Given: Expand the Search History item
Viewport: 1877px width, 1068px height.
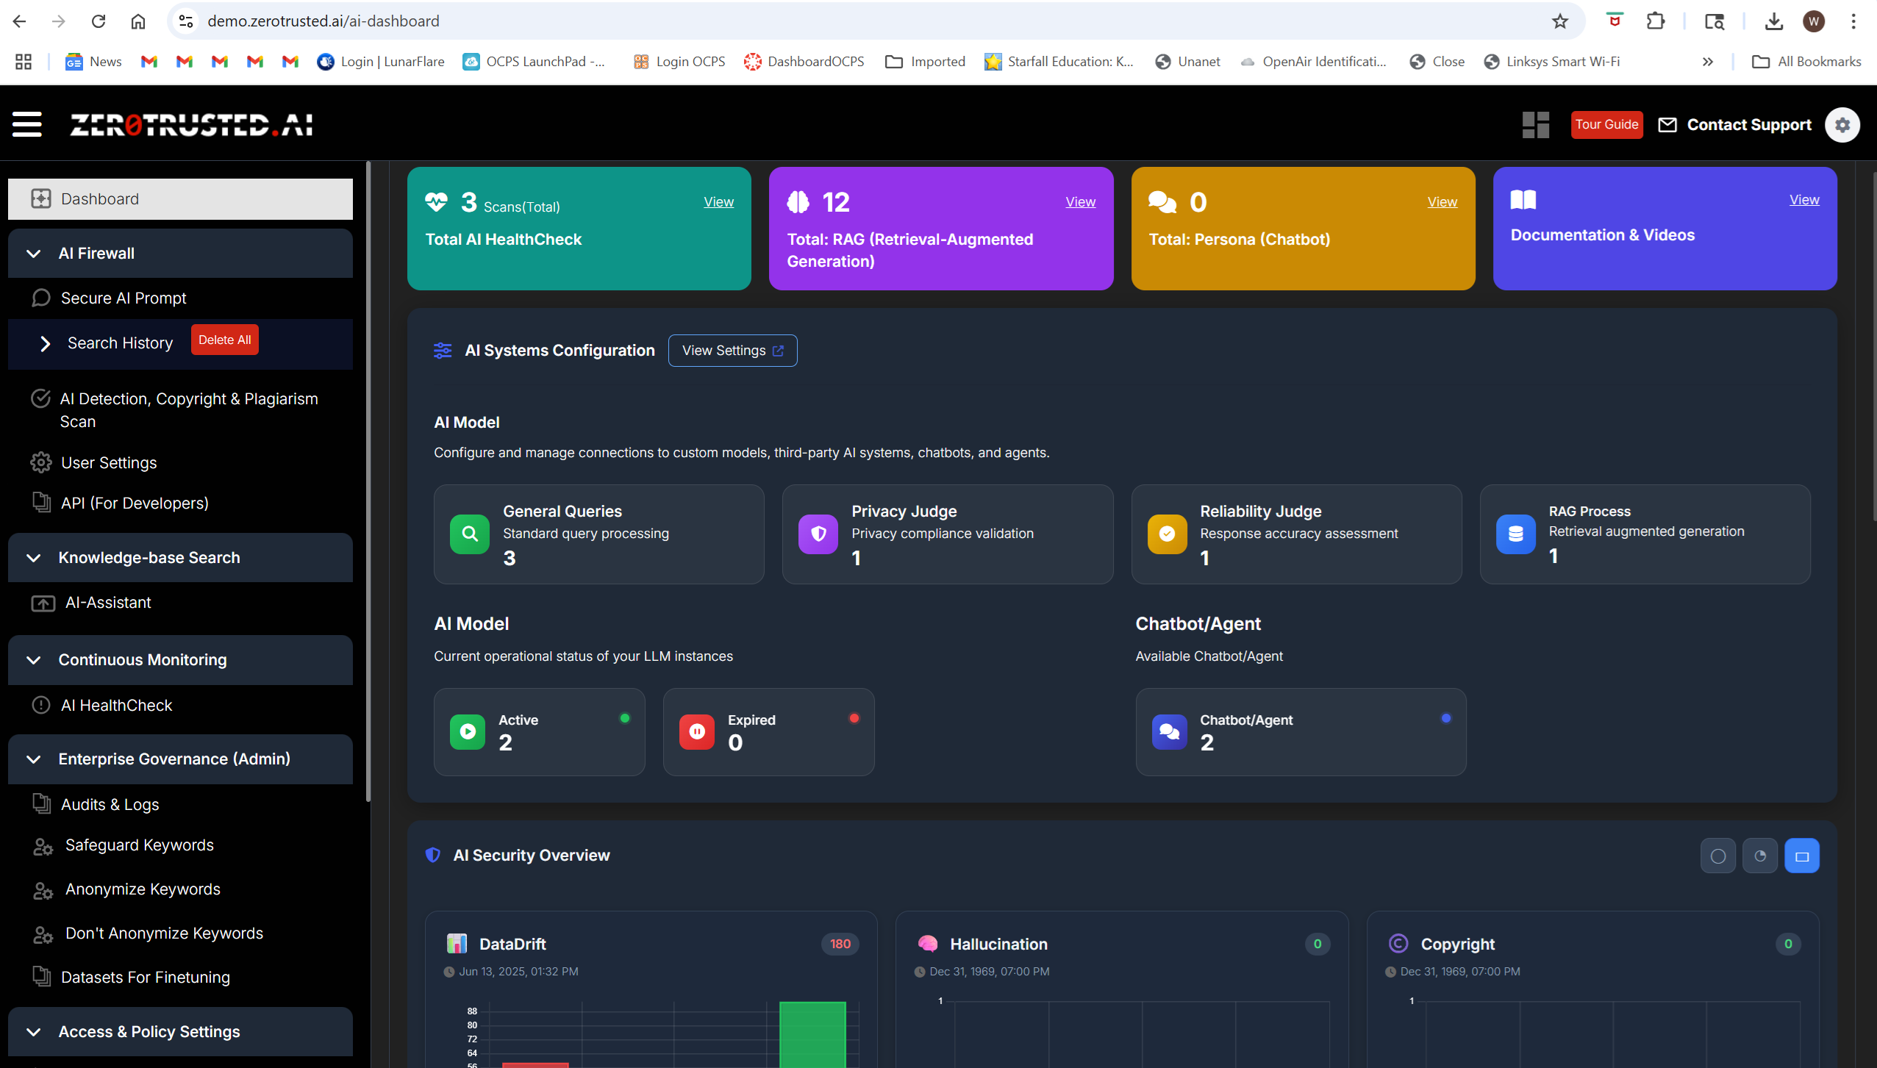Looking at the screenshot, I should pos(45,344).
